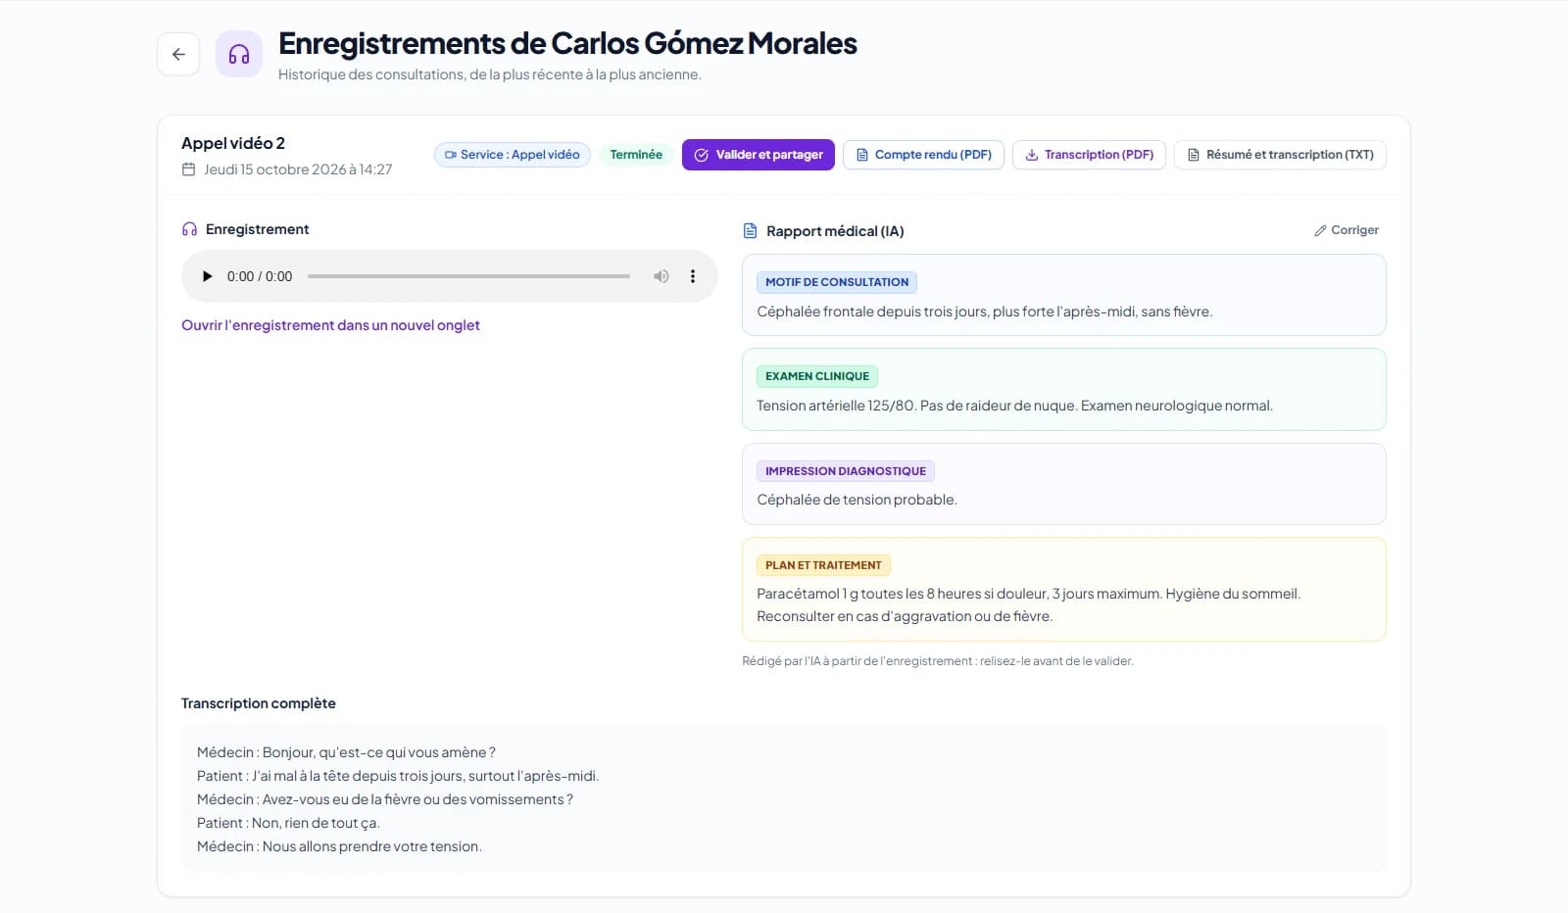The height and width of the screenshot is (913, 1568).
Task: Click the Tension artérielle 125/80 line
Action: pyautogui.click(x=1014, y=406)
